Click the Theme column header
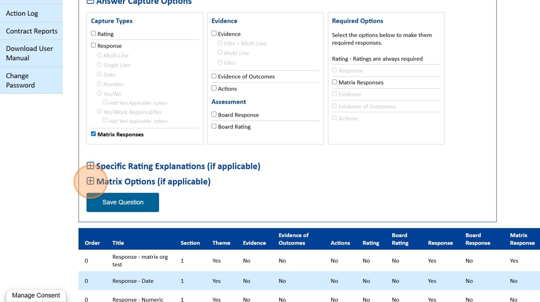 click(221, 243)
